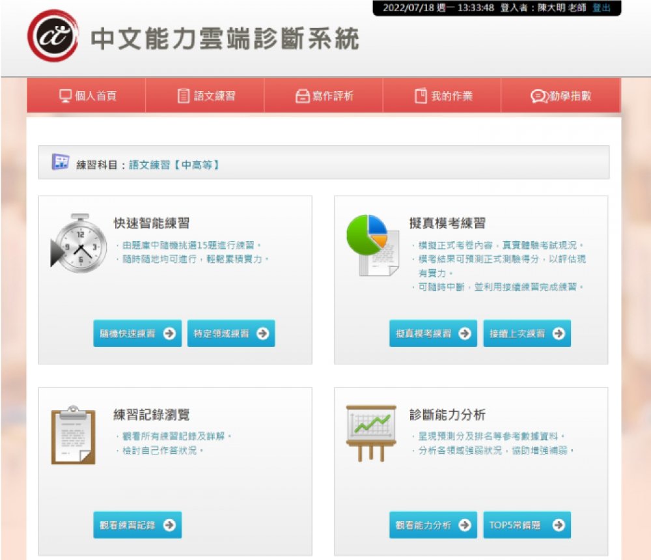Click the clipboard icon for 練習記錄瀏覽
The image size is (651, 560).
click(73, 435)
